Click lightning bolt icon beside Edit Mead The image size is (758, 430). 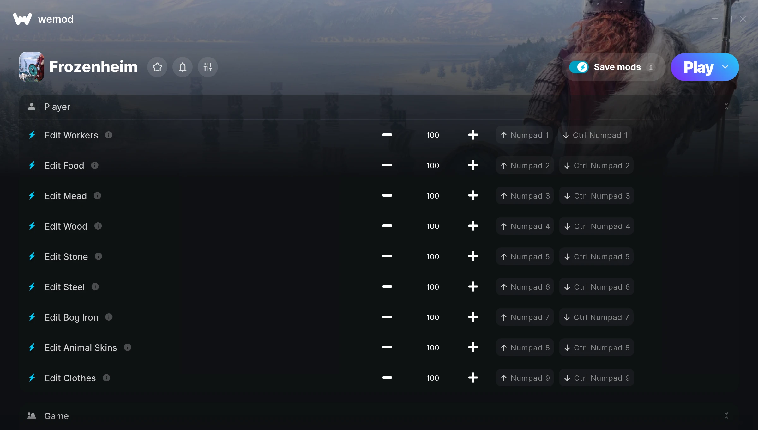32,196
